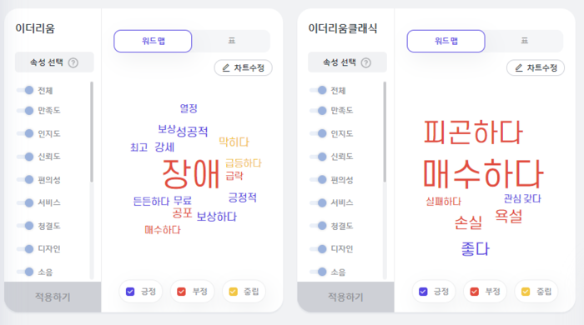
Task: Click pencil icon on 이더리움 차트수정 button
Action: tap(226, 68)
